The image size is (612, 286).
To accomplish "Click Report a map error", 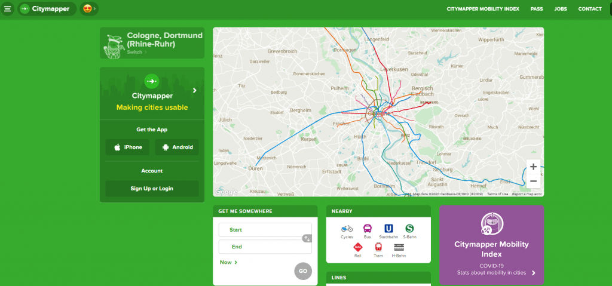I will point(527,194).
